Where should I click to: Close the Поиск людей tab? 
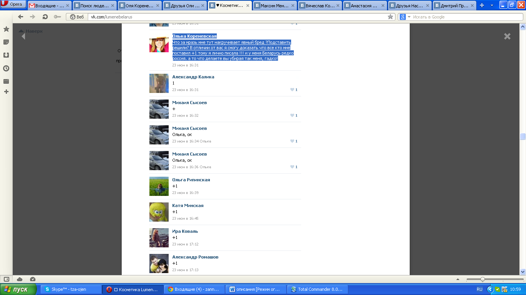tap(112, 6)
